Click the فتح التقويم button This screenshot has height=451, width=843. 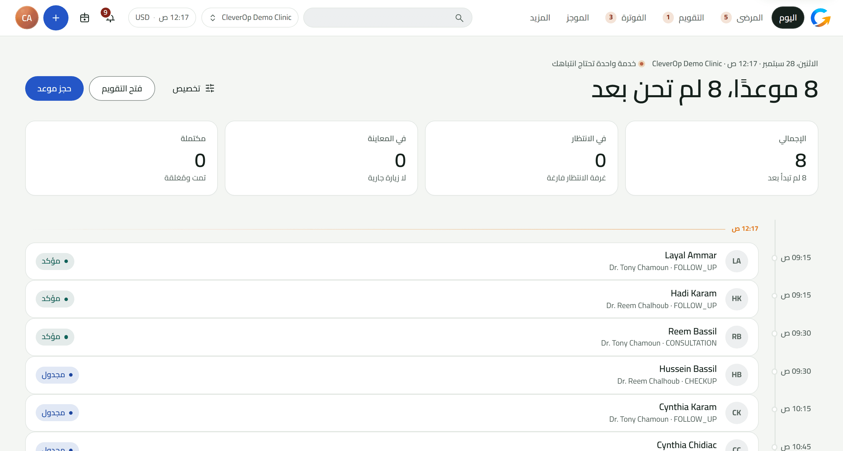point(122,88)
